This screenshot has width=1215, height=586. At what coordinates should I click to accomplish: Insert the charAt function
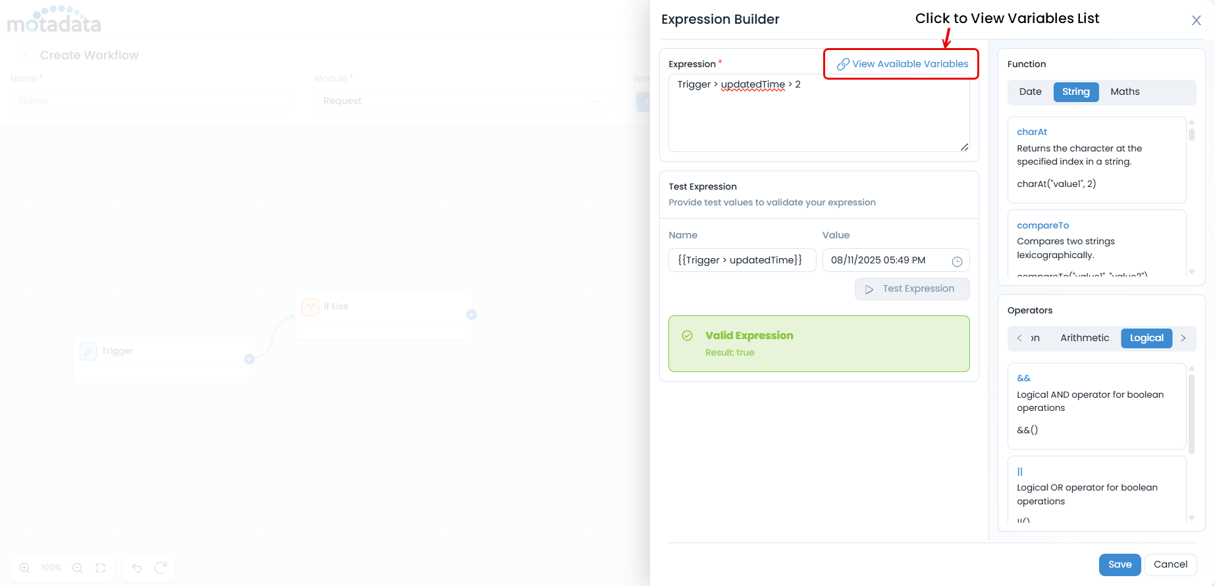pos(1031,132)
